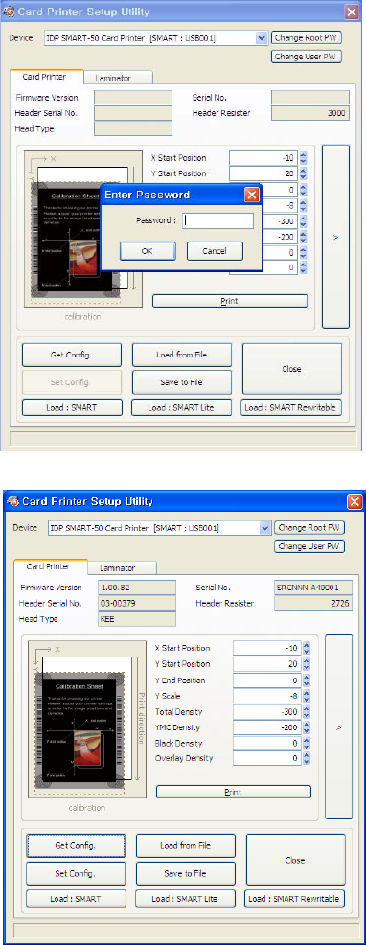Click Load : SMART Rewritable in window showing firmware 1.00.82
Viewport: 366px width, 945px height.
[295, 899]
